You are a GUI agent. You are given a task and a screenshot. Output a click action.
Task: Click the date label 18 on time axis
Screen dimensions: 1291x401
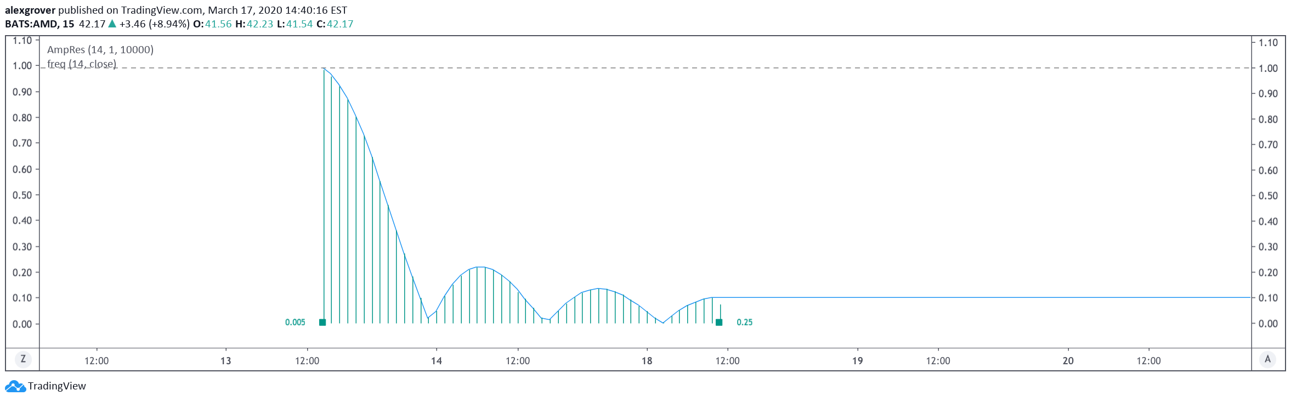pos(647,361)
